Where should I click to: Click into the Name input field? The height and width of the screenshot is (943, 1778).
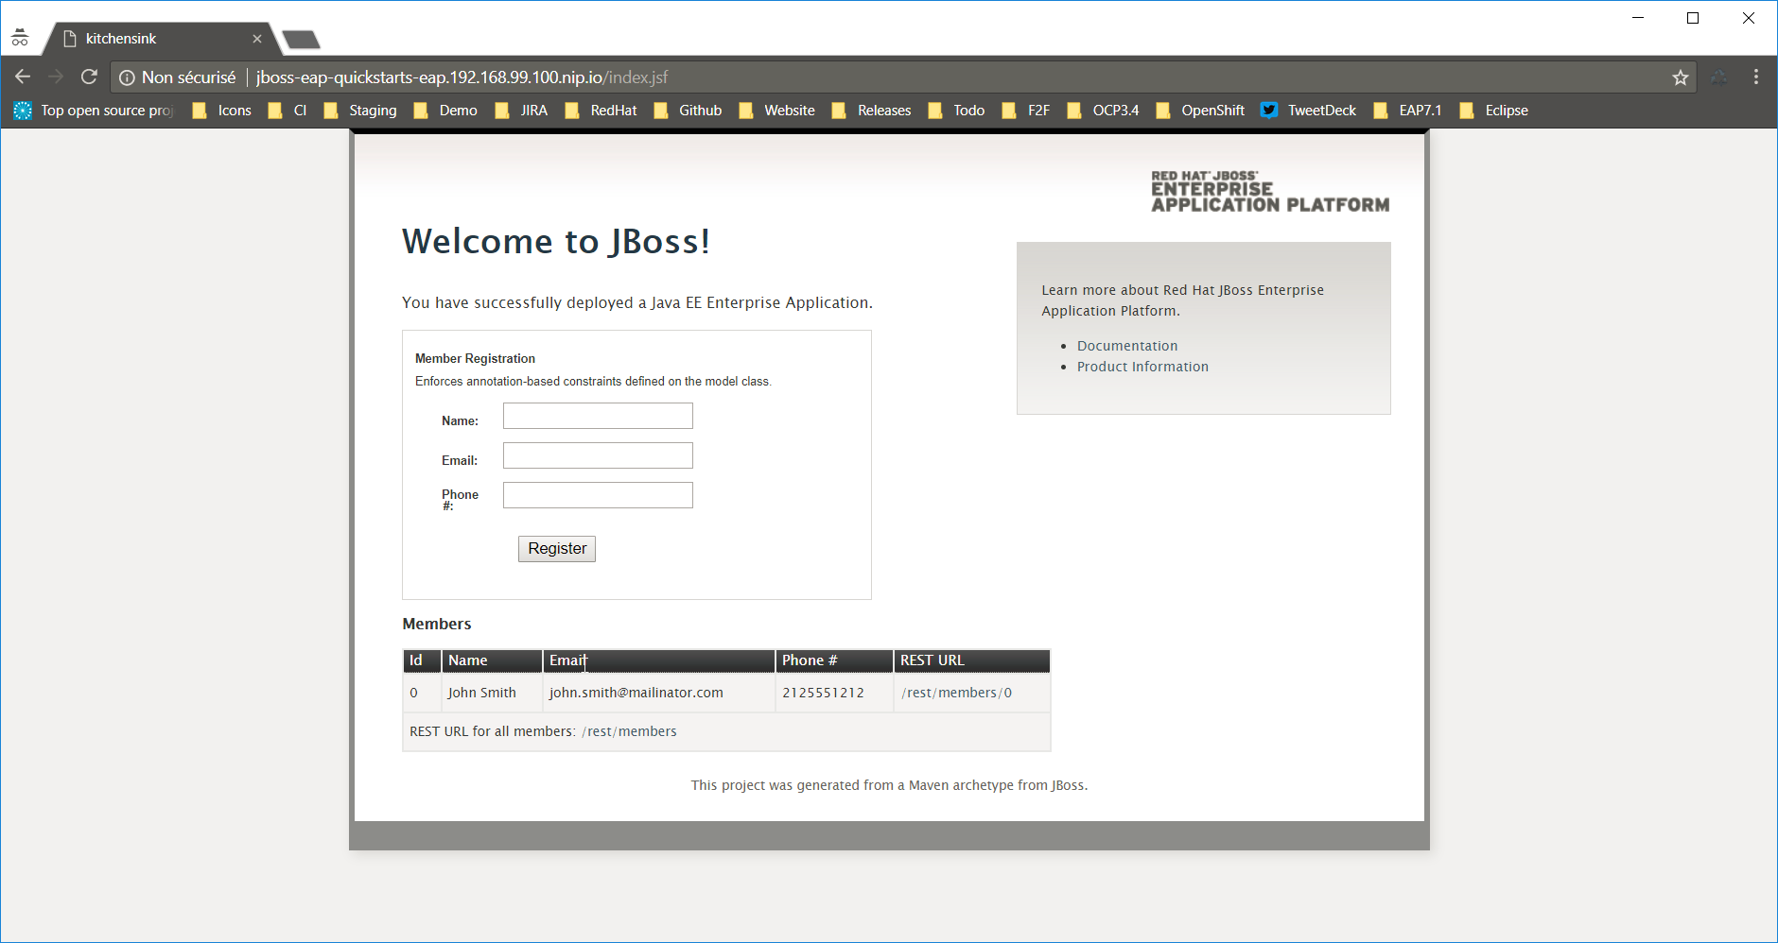598,416
